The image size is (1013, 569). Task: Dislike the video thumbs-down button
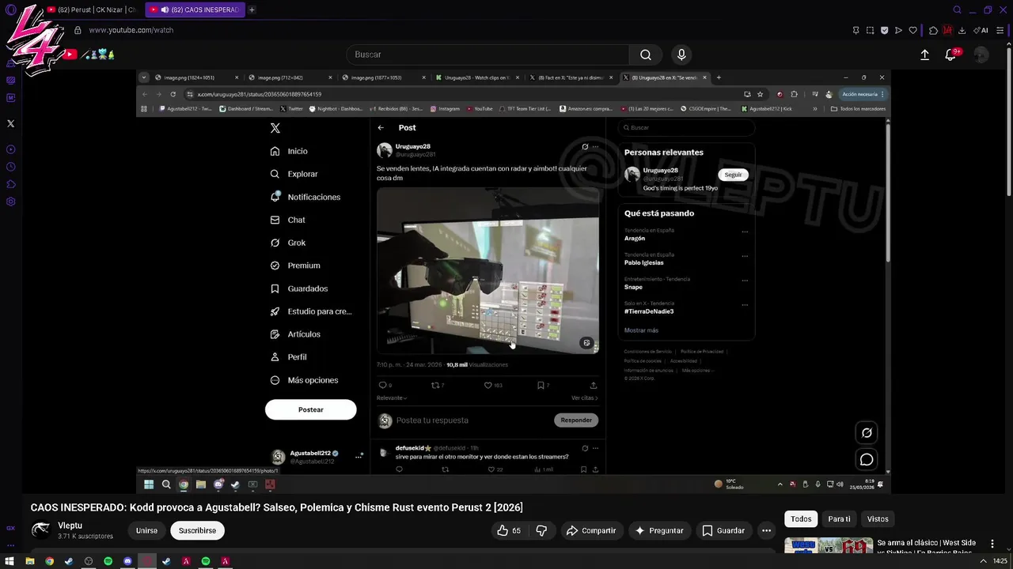tap(541, 530)
